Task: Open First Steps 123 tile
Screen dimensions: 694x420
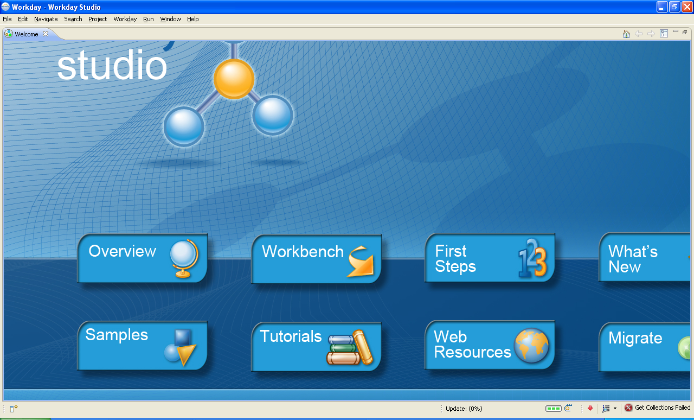Action: 490,258
